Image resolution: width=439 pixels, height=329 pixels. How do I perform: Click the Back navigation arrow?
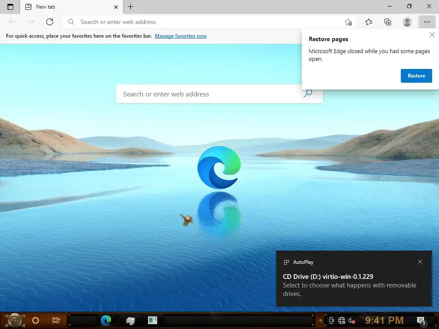pyautogui.click(x=12, y=22)
